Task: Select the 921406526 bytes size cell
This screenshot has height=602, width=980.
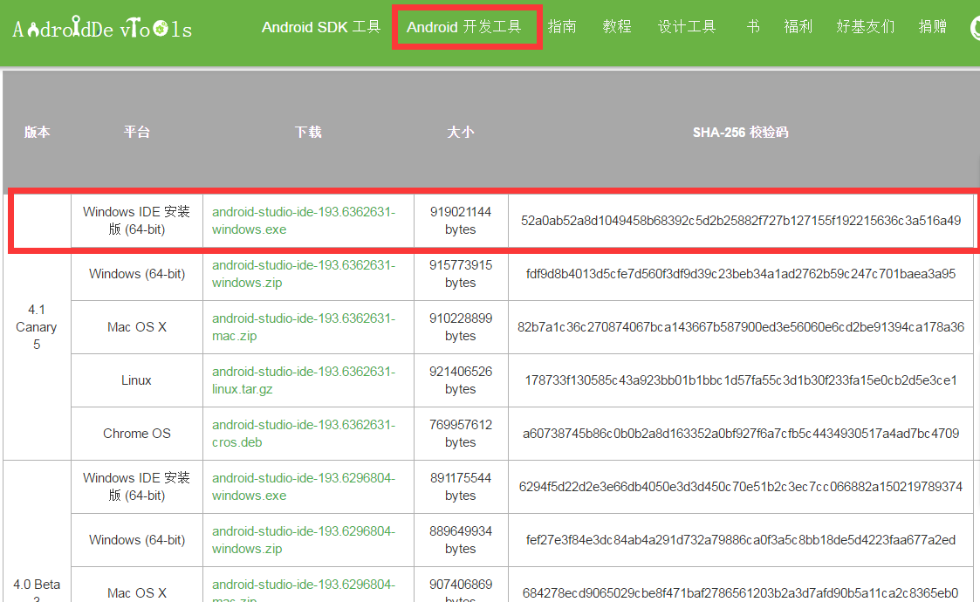Action: [461, 380]
